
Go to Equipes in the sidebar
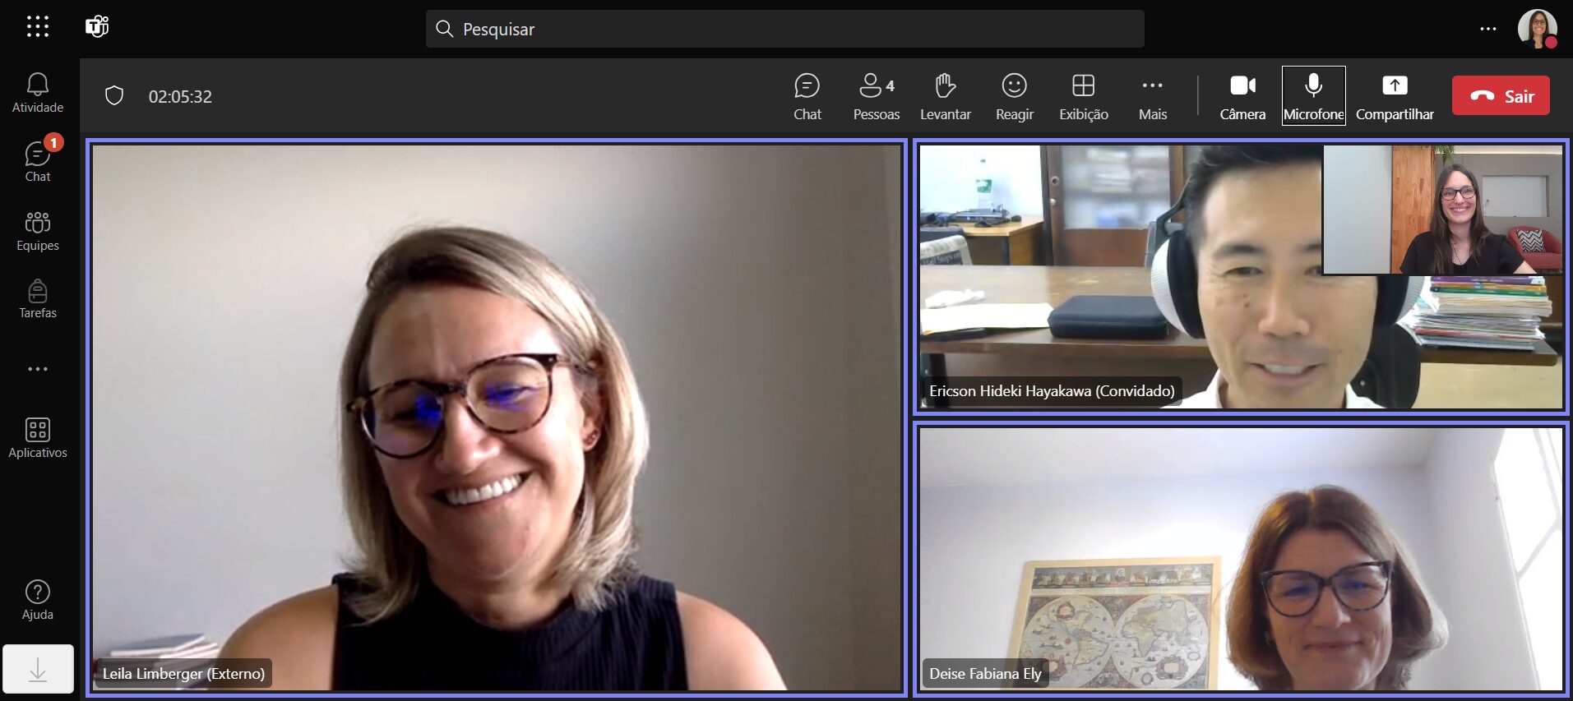(37, 230)
